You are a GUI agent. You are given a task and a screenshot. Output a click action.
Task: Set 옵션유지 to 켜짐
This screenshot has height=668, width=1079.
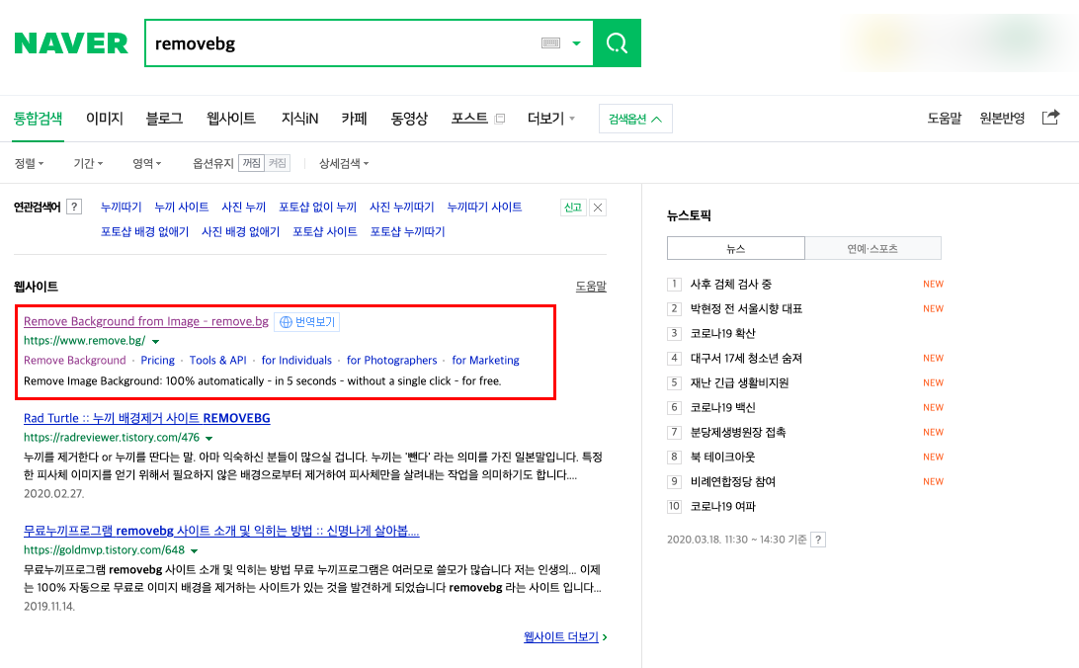coord(278,163)
